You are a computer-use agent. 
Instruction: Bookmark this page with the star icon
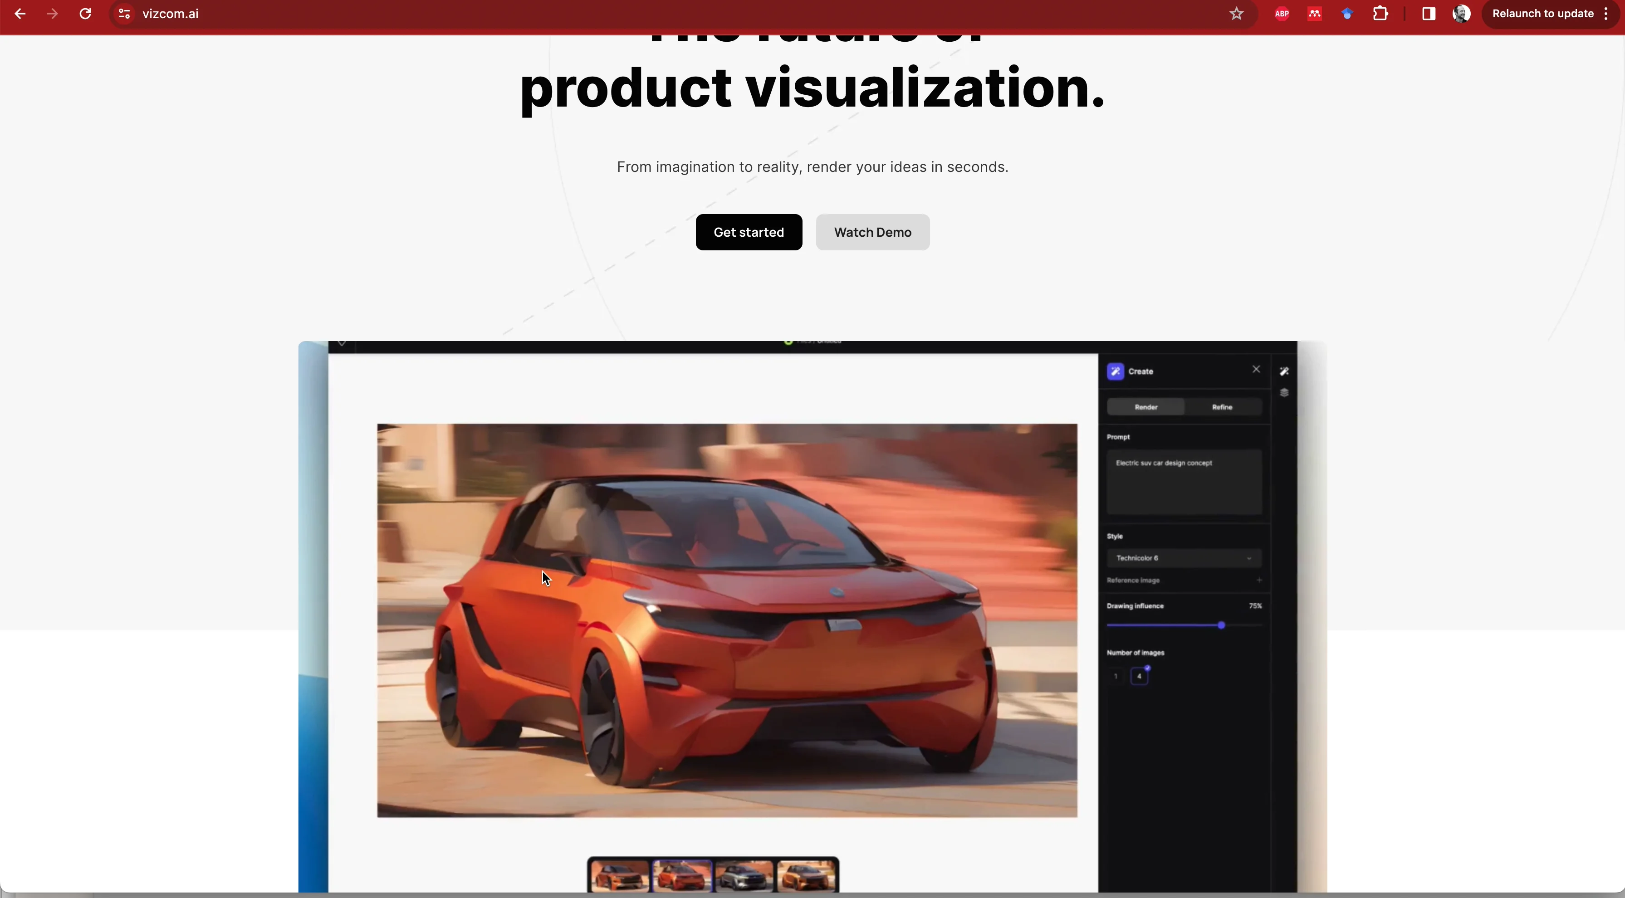pyautogui.click(x=1236, y=14)
